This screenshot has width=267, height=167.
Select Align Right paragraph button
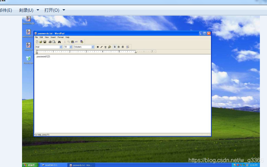click(123, 47)
